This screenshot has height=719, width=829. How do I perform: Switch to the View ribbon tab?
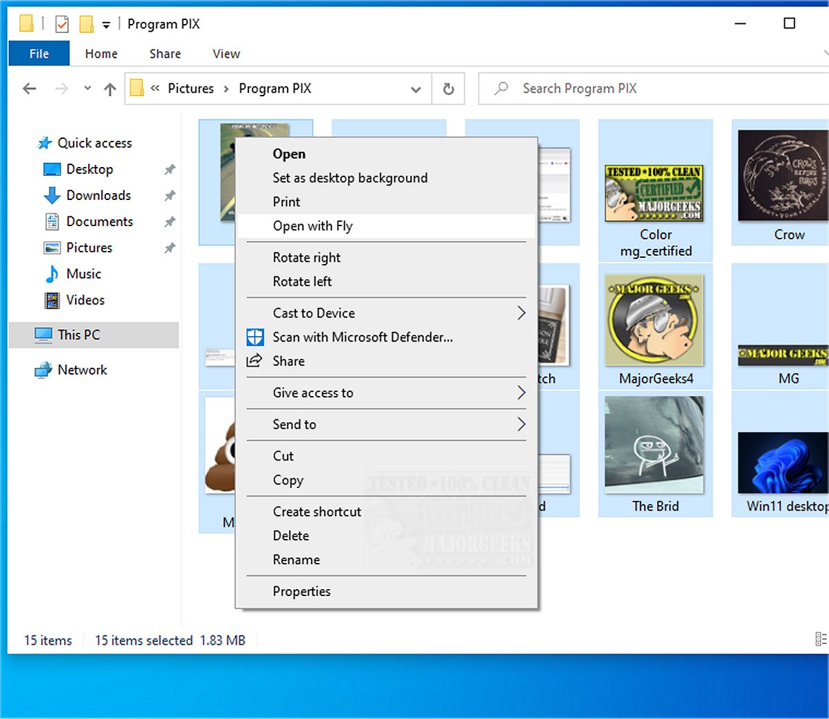(x=226, y=54)
